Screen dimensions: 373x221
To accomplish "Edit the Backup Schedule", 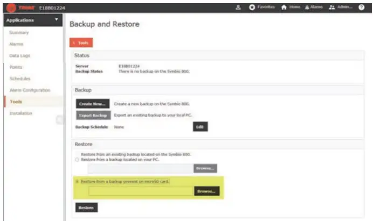I will pos(201,127).
